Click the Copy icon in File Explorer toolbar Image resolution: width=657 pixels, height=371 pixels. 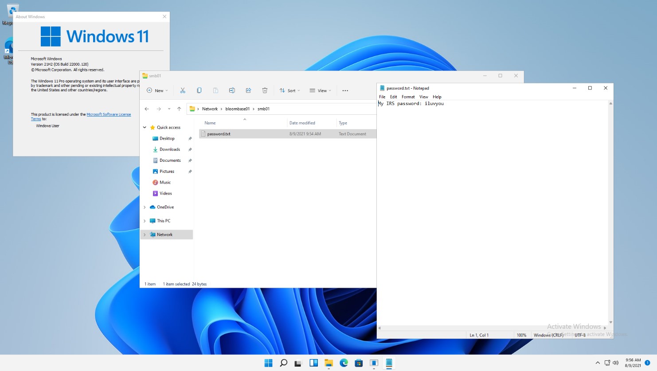(199, 90)
